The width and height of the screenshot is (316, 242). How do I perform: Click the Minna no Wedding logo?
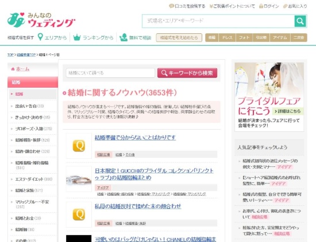(x=41, y=20)
